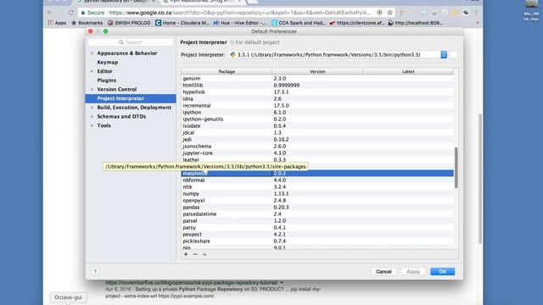Click the help question mark button
Screen dimensions: 543x305
pyautogui.click(x=95, y=271)
